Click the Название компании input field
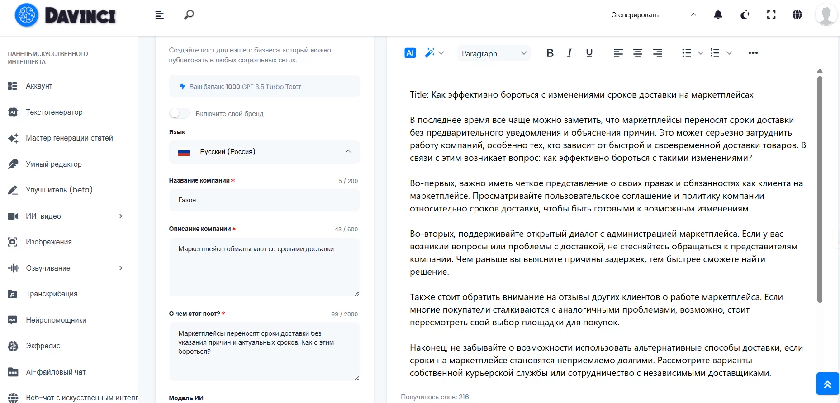 [x=264, y=200]
